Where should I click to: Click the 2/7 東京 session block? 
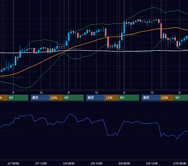(40, 98)
